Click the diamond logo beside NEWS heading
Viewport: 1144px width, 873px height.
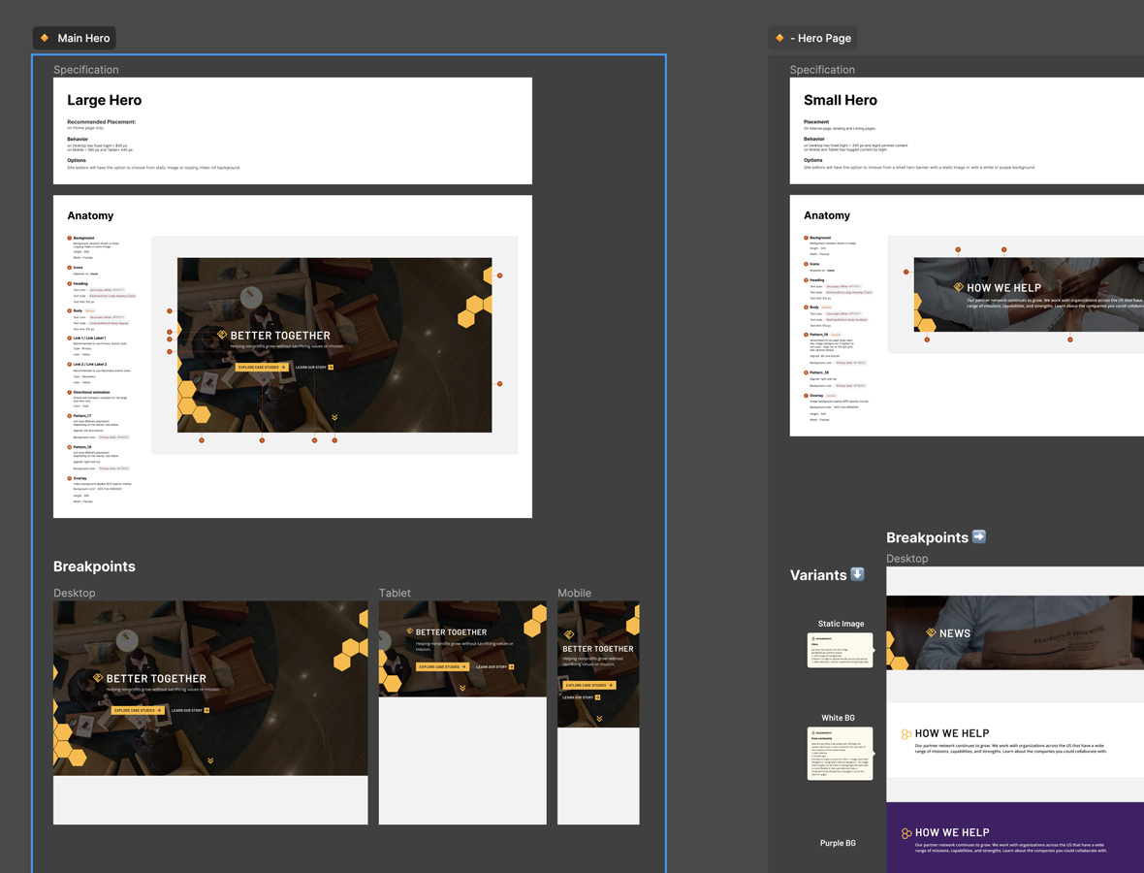tap(931, 632)
